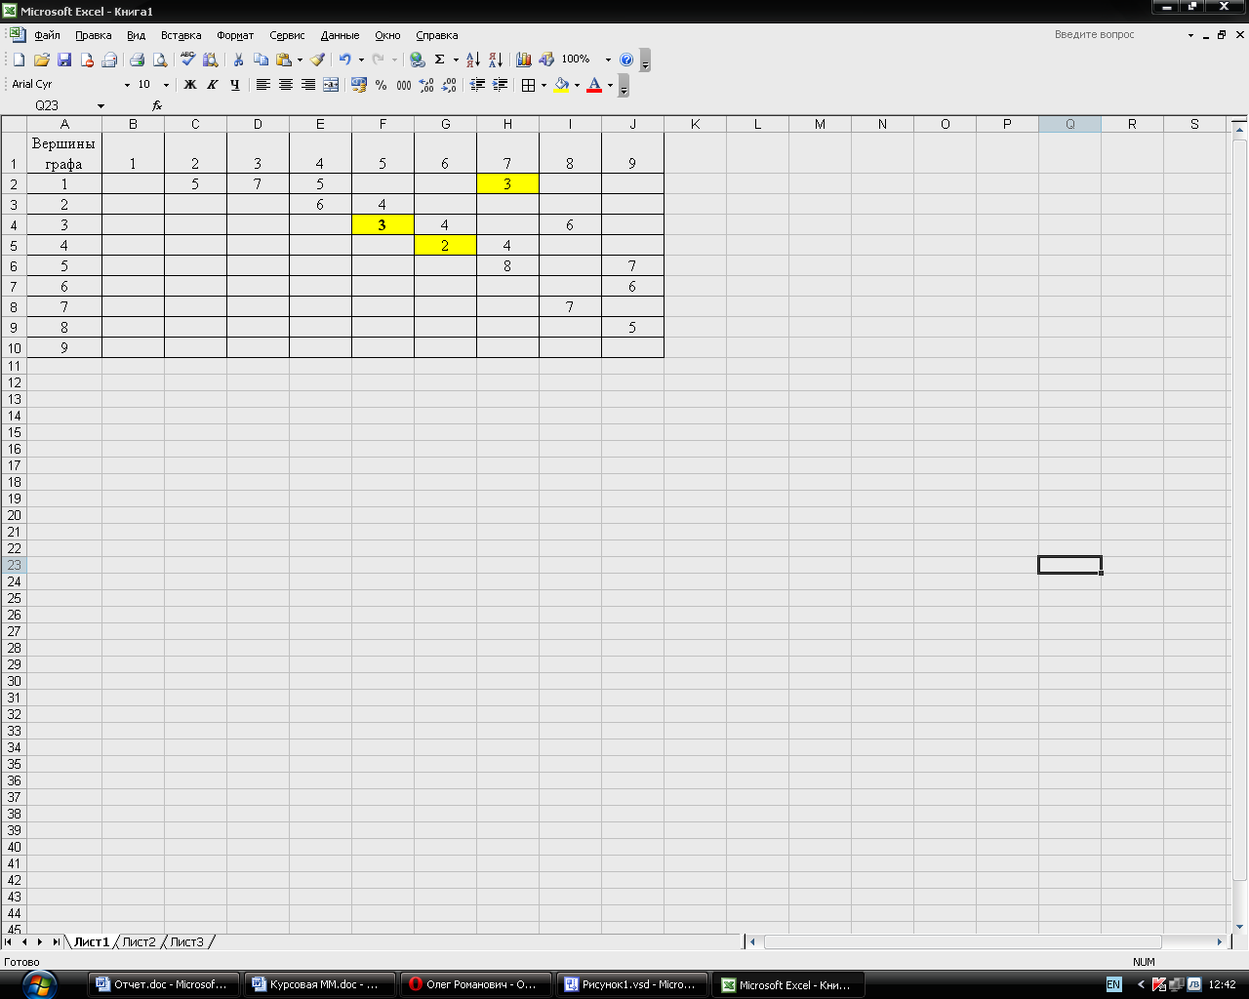Toggle underline Ч formatting
The image size is (1249, 999).
tap(235, 85)
